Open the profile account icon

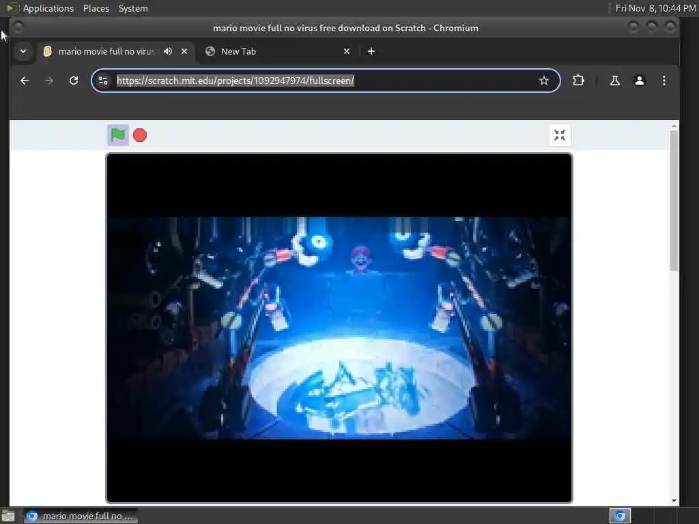pyautogui.click(x=639, y=81)
